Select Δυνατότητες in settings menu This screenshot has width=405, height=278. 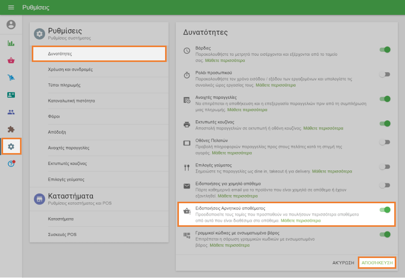pos(99,54)
